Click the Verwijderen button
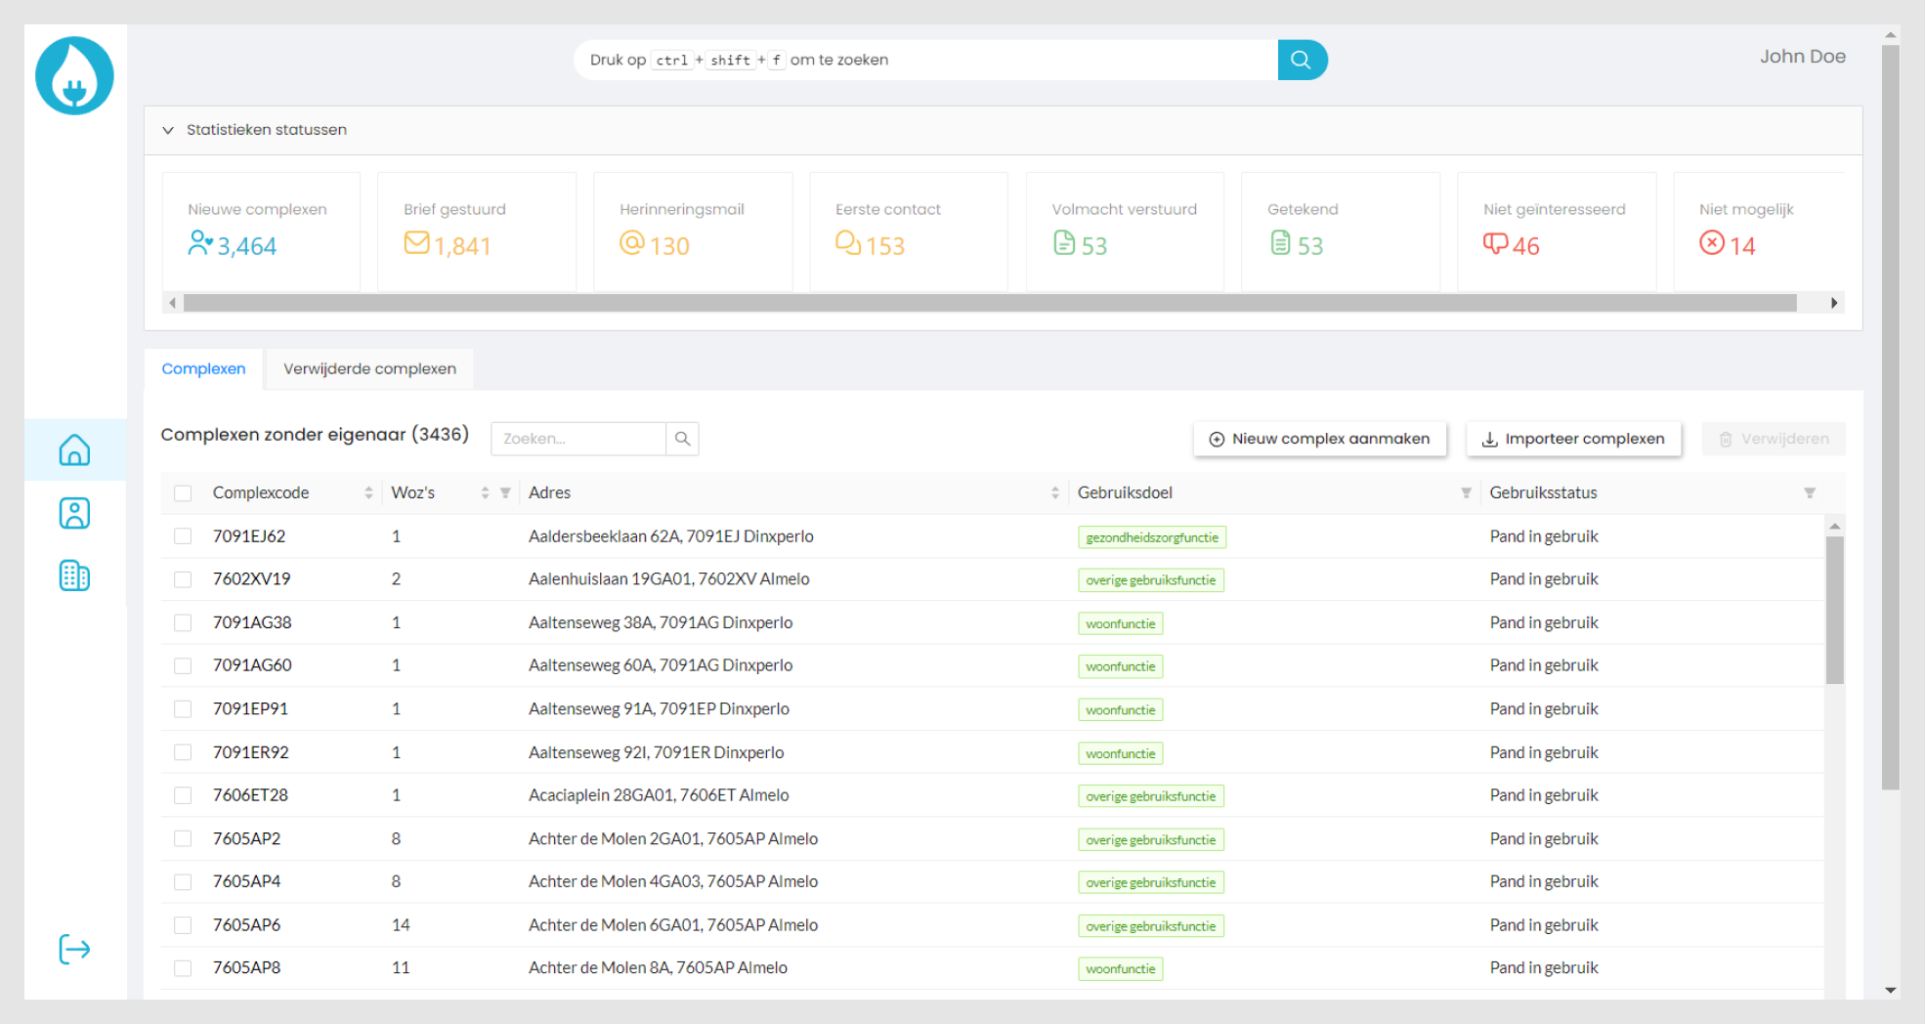The image size is (1925, 1024). point(1774,439)
